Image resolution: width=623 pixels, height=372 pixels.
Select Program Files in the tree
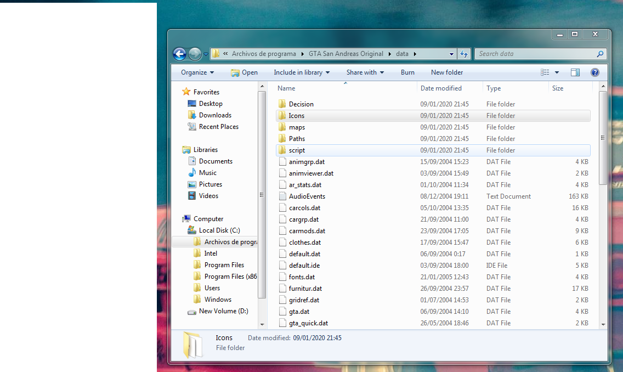click(x=224, y=264)
